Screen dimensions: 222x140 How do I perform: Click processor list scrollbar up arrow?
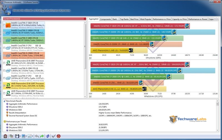(x=85, y=23)
